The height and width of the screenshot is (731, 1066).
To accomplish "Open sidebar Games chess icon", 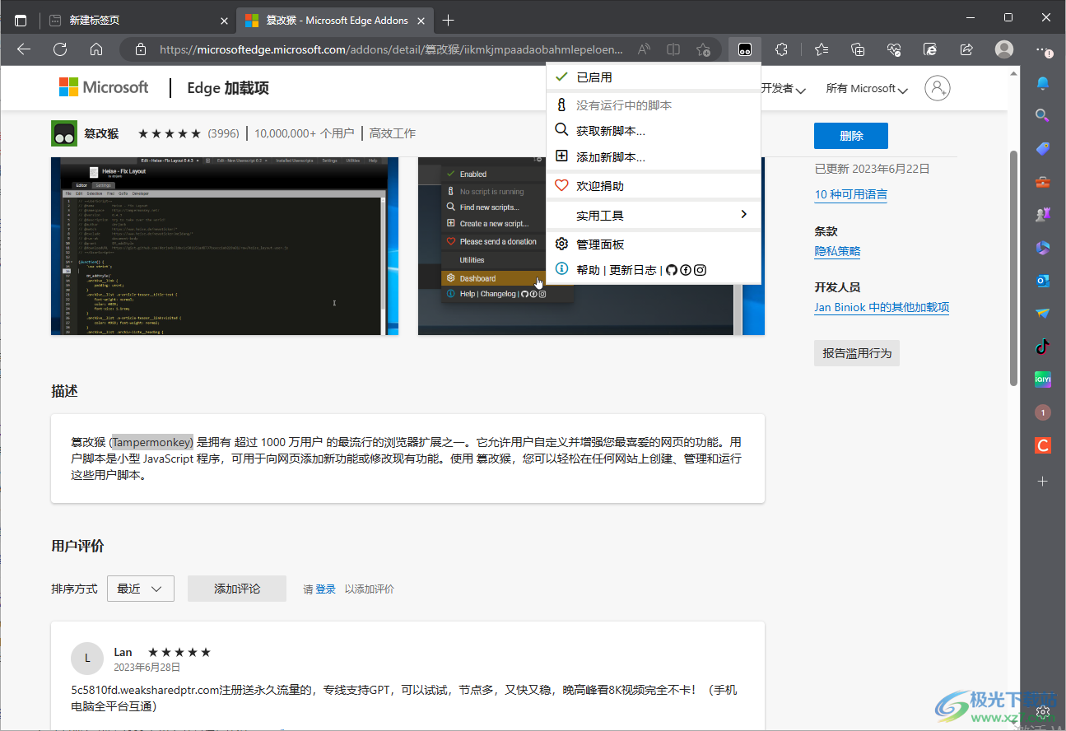I will 1043,215.
